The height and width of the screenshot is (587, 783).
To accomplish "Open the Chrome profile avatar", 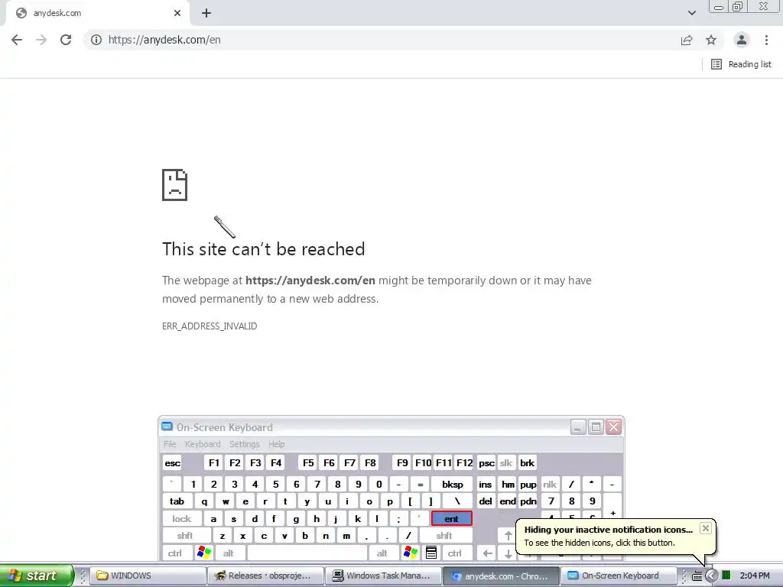I will coord(742,40).
